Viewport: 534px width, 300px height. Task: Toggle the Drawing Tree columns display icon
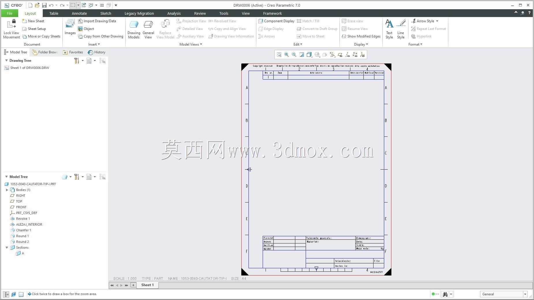coord(102,61)
